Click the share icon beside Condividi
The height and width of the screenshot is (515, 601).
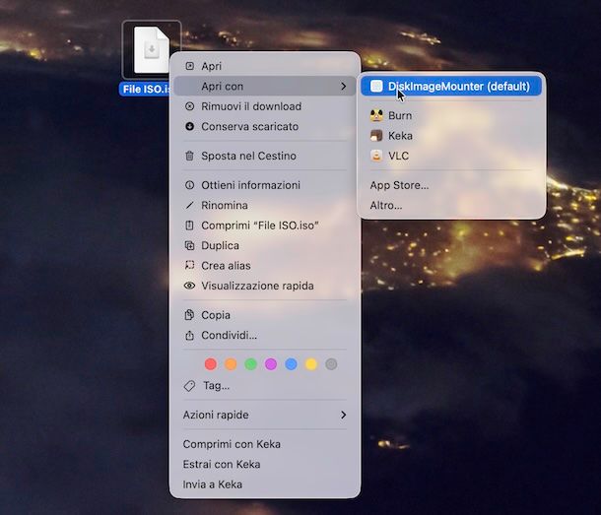click(x=189, y=335)
